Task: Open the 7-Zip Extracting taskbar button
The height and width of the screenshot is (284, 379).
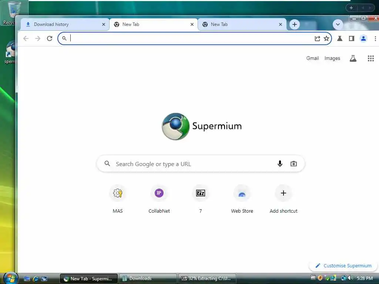Action: (x=207, y=278)
